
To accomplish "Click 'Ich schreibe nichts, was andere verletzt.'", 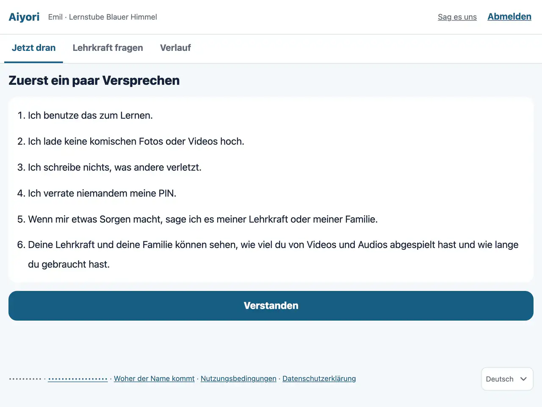I will [x=115, y=167].
